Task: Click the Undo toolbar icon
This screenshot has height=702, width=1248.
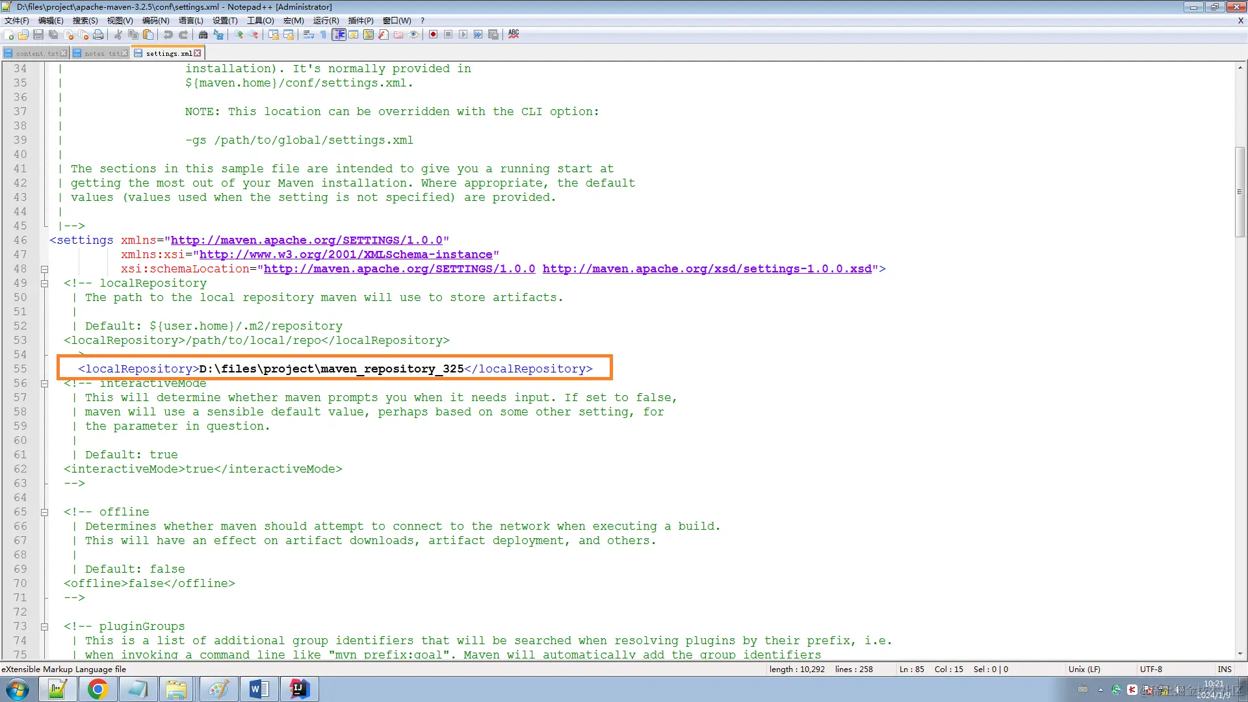Action: click(x=168, y=34)
